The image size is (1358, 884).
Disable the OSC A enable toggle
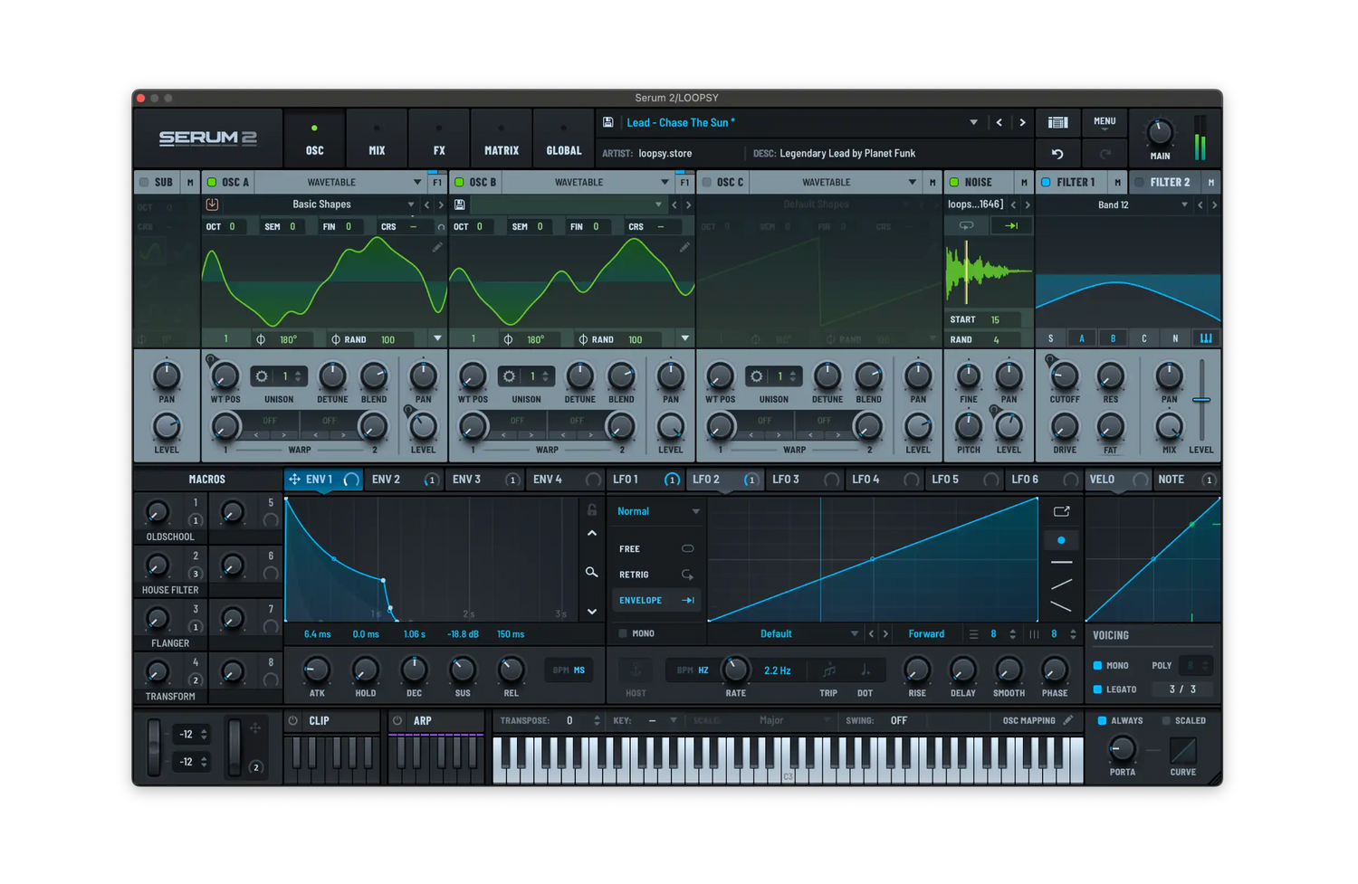click(x=212, y=182)
